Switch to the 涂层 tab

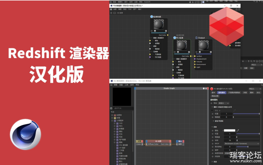pyautogui.click(x=245, y=93)
